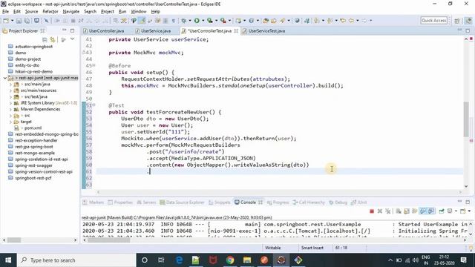
Task: Click the New file toolbar icon
Action: [x=6, y=21]
